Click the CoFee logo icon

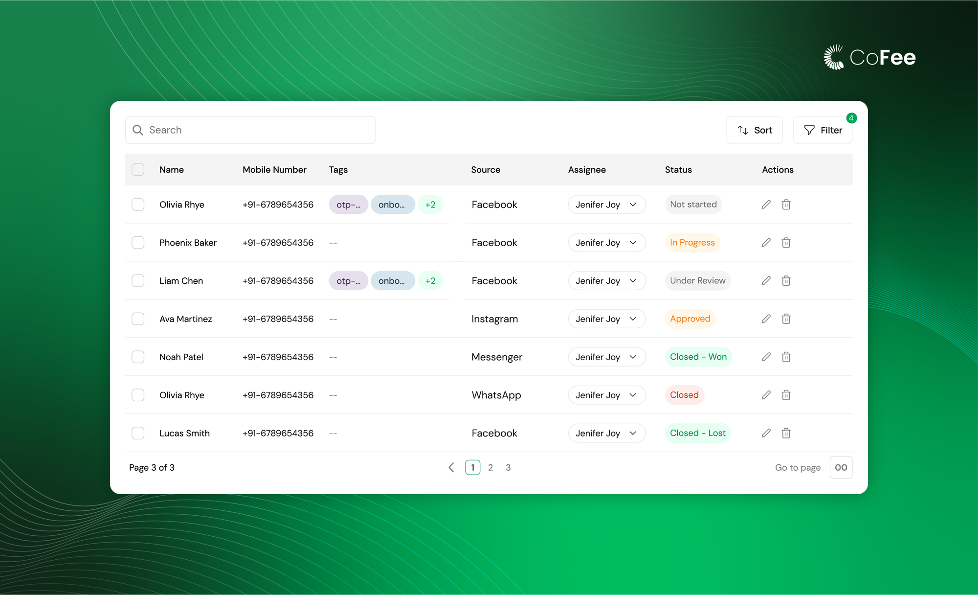833,57
